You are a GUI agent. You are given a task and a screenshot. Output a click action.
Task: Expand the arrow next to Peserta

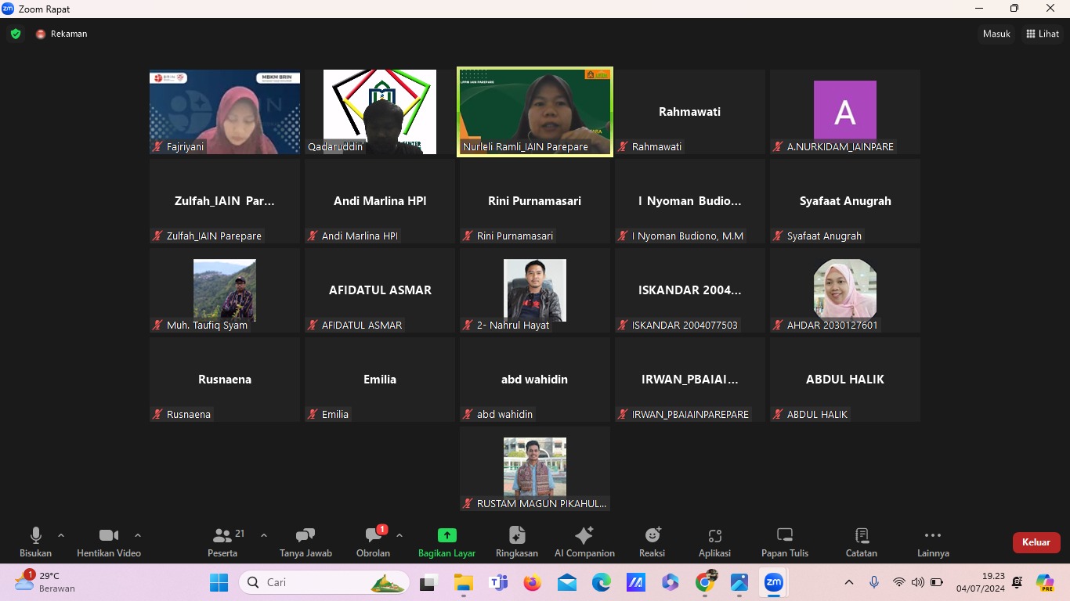point(264,536)
